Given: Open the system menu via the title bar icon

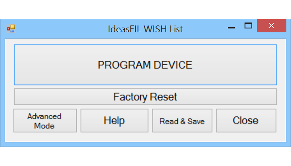Looking at the screenshot, I should [11, 28].
